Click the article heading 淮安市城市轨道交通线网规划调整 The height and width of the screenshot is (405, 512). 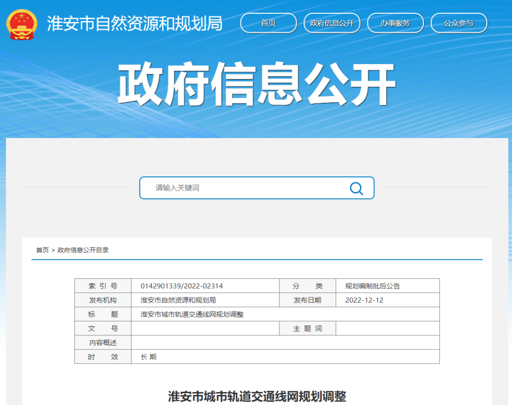[x=257, y=396]
